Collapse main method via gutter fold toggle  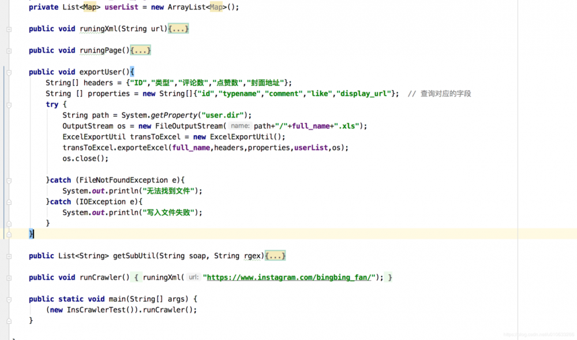click(9, 300)
